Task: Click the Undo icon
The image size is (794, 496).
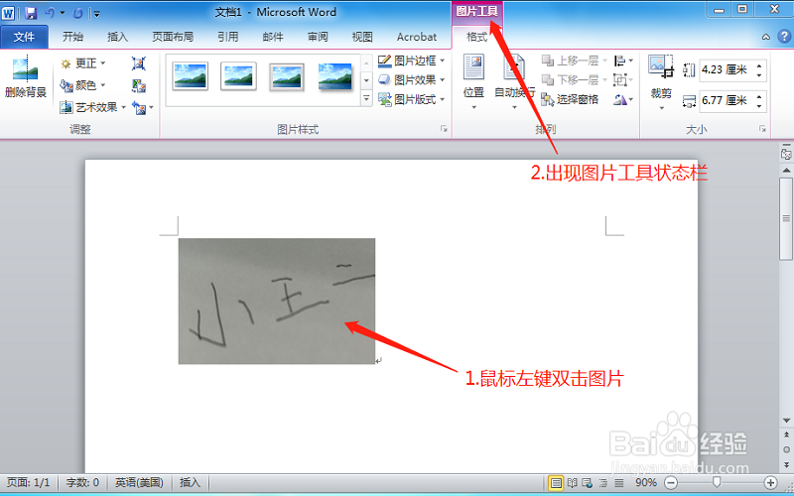Action: click(49, 13)
